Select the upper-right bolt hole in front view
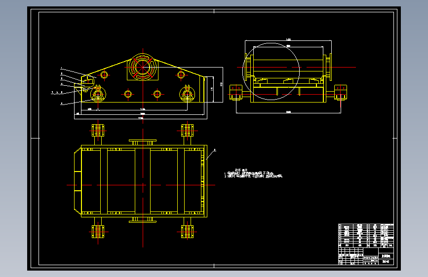The image size is (428, 277). tap(181, 74)
